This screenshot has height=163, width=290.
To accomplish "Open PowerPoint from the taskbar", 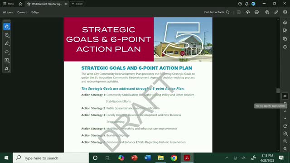I will coord(135,158).
